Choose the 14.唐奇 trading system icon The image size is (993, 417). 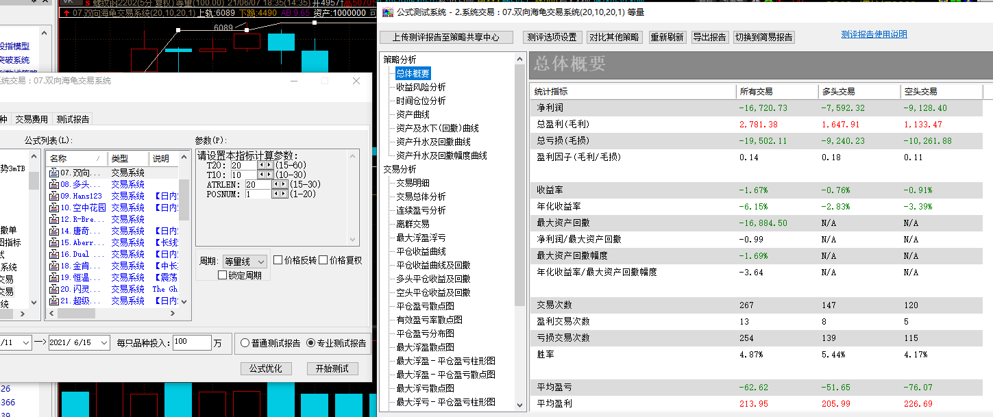[54, 231]
